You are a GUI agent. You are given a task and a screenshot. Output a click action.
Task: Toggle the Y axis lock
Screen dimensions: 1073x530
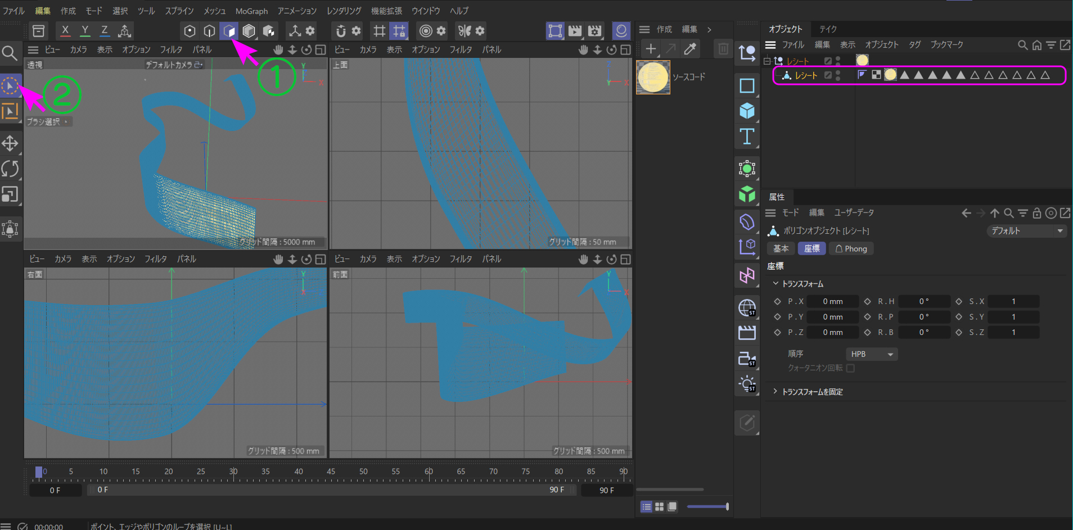85,31
